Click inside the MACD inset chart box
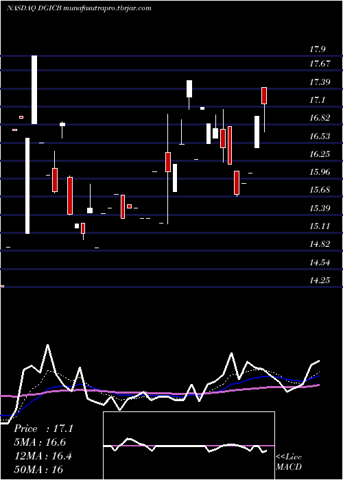 [189, 446]
